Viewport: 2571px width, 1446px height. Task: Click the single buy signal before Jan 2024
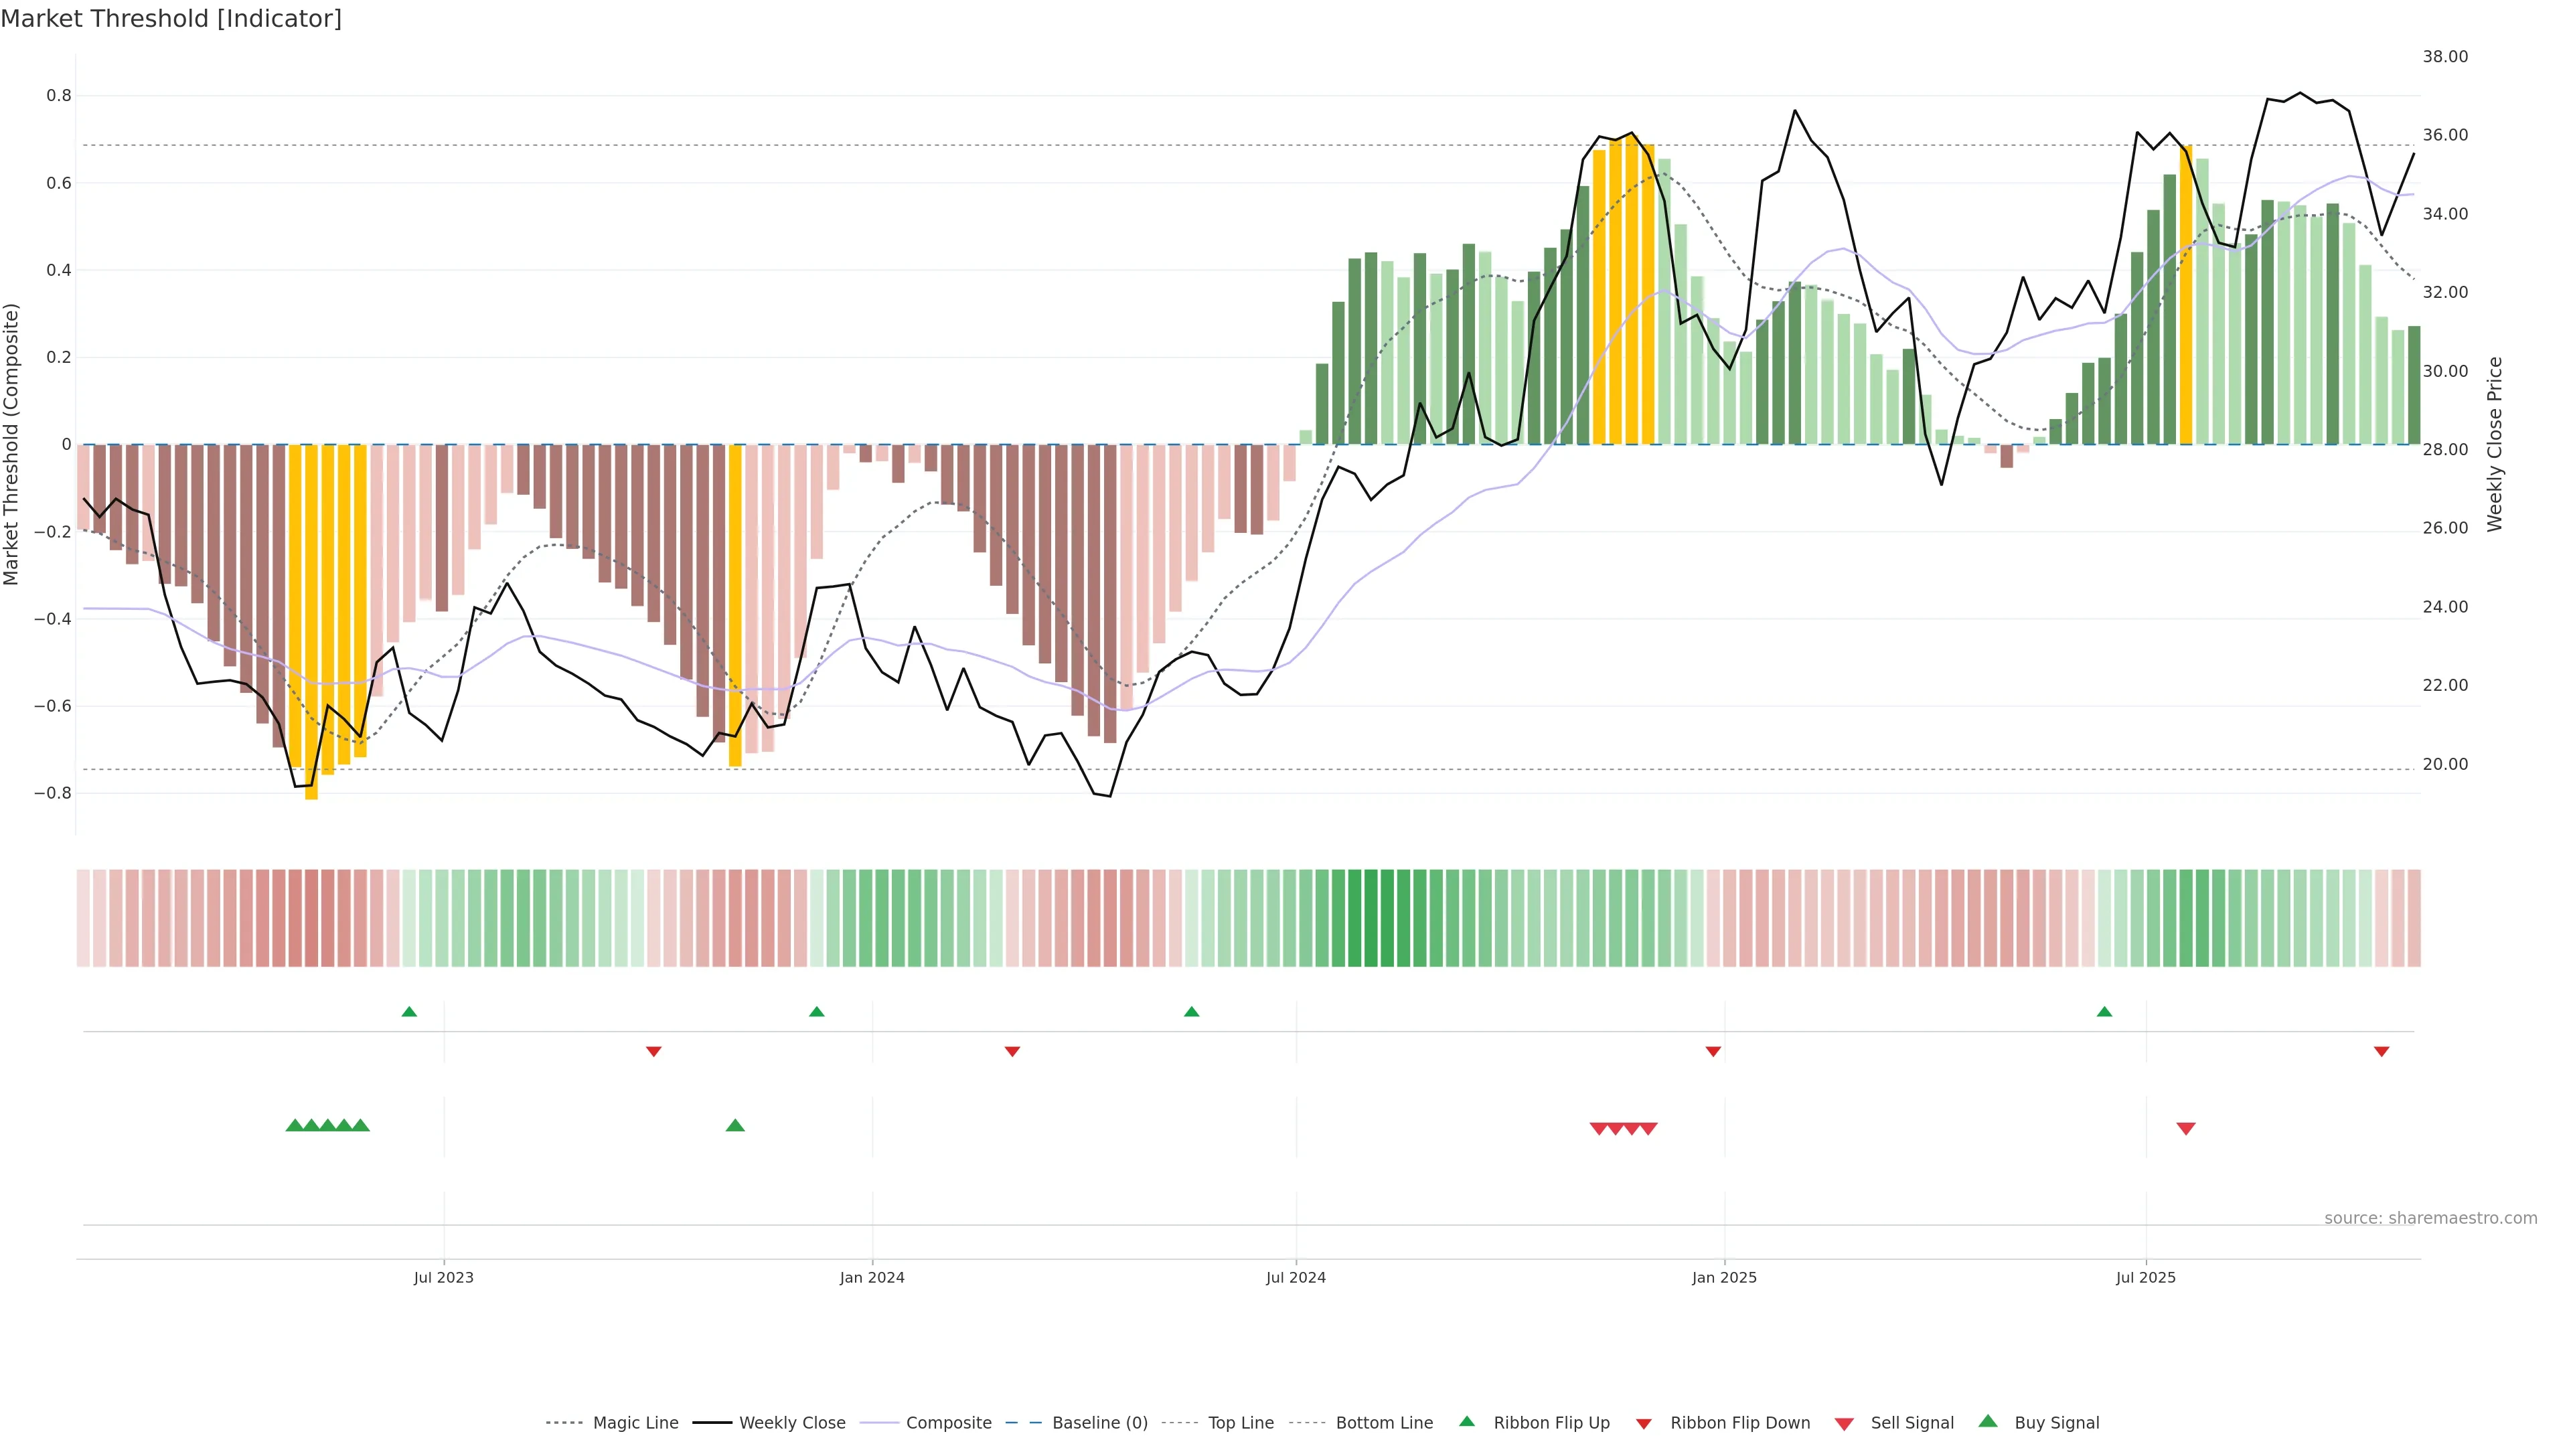pos(734,1125)
